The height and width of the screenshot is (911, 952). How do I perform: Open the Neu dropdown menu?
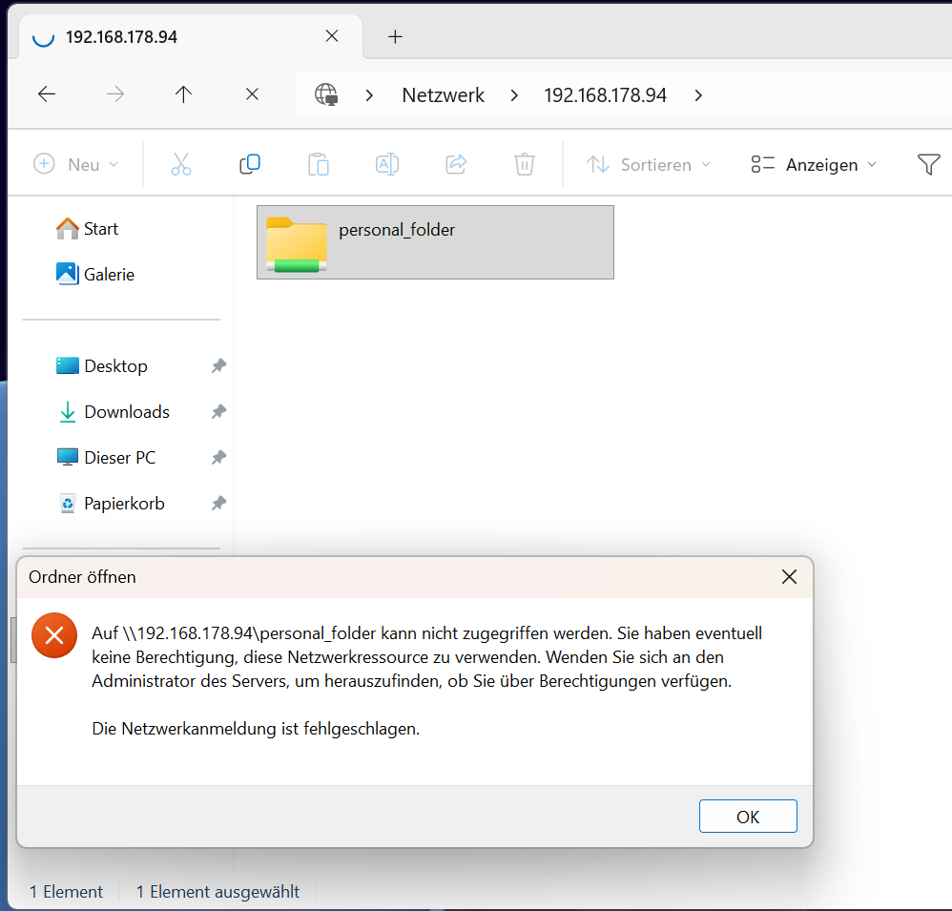(76, 165)
